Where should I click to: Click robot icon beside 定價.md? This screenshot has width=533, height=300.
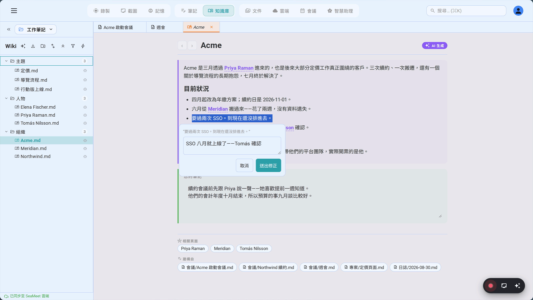85,71
